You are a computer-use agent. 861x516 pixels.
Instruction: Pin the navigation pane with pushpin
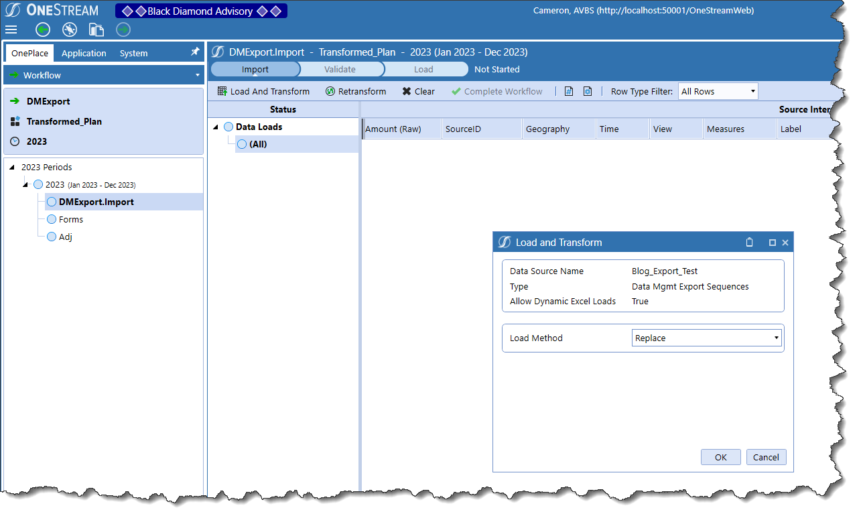195,52
